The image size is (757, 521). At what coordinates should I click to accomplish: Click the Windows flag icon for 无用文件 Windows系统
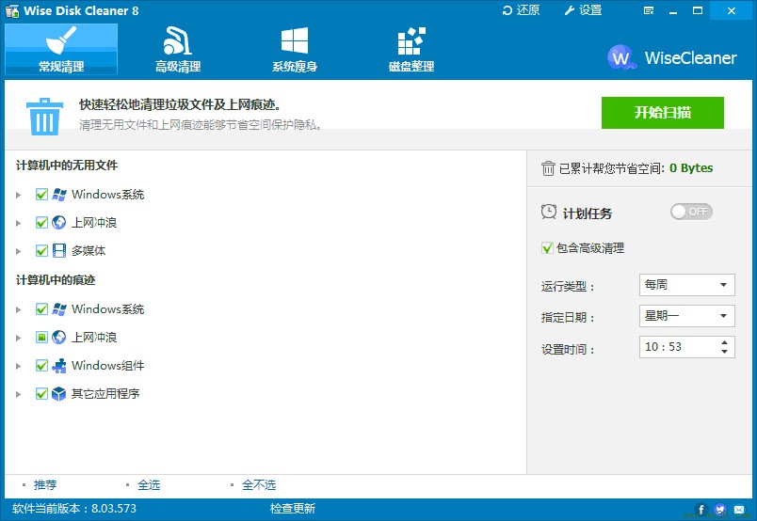pyautogui.click(x=59, y=195)
